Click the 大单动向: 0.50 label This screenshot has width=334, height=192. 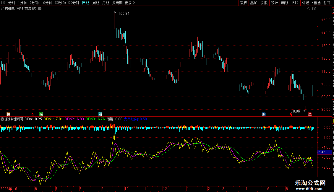click(x=135, y=119)
